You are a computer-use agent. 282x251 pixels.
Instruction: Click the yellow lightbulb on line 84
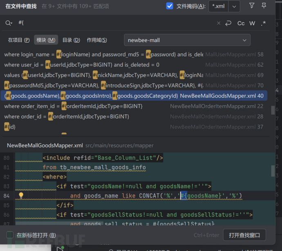pos(21,195)
